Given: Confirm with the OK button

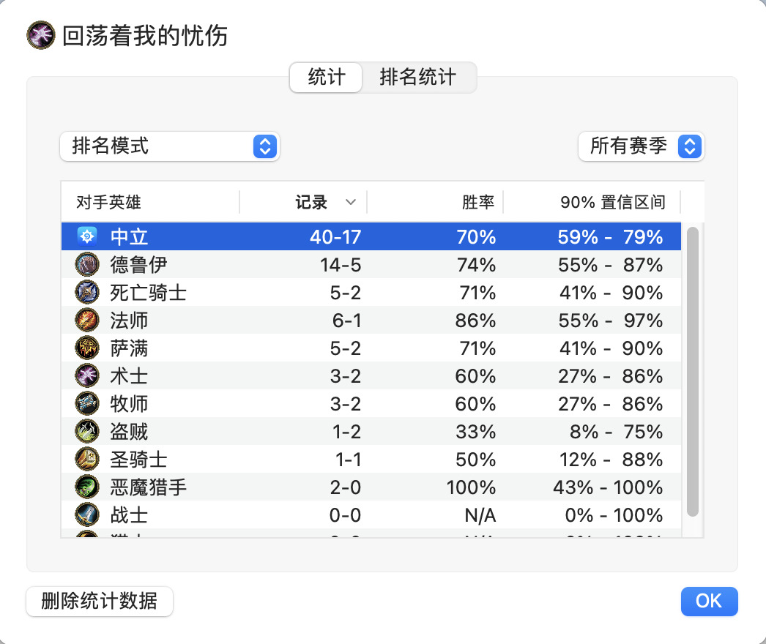Looking at the screenshot, I should click(709, 601).
